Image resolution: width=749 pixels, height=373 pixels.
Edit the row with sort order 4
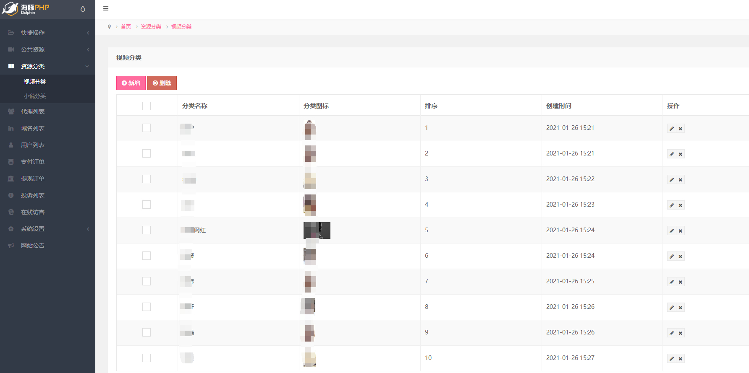(x=672, y=205)
